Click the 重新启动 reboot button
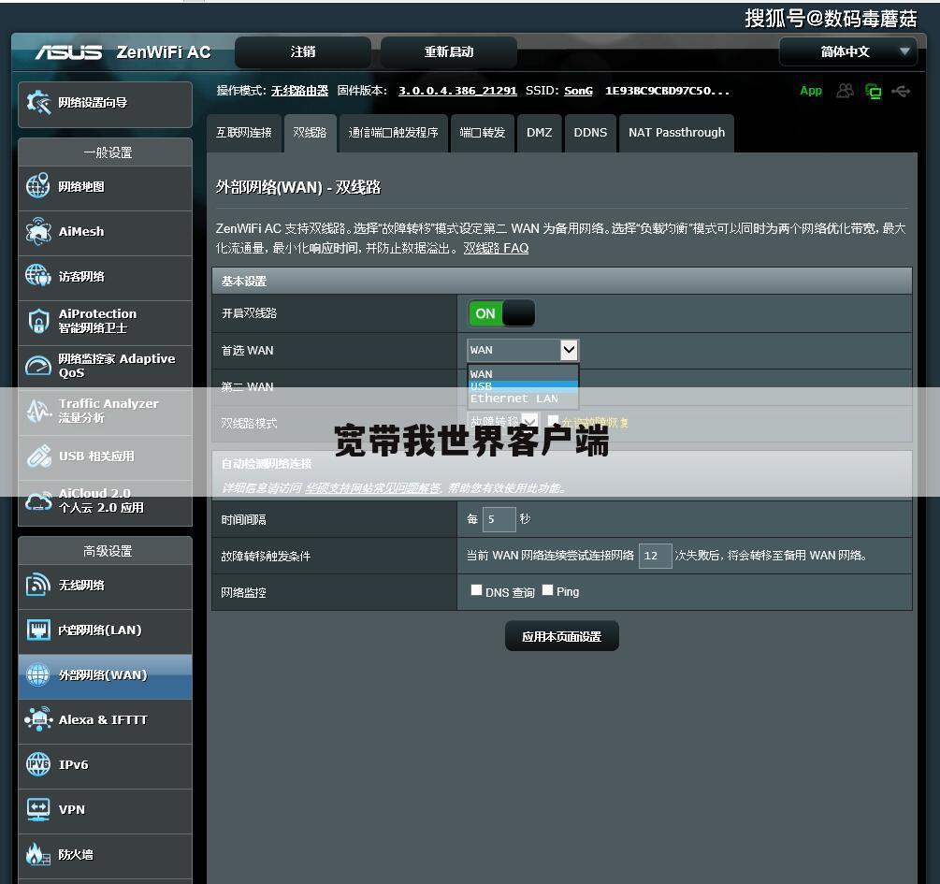Screen dimensions: 940x884 click(x=449, y=52)
